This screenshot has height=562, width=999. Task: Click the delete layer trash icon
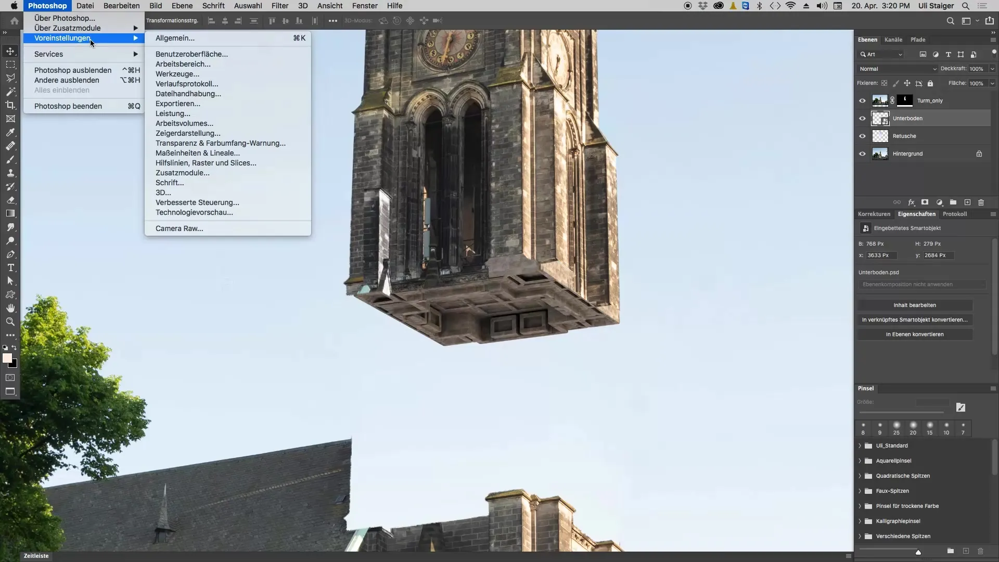click(x=981, y=202)
